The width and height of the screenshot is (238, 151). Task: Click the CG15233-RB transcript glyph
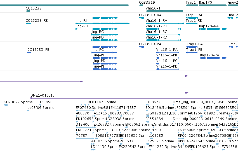pyautogui.click(x=29, y=23)
